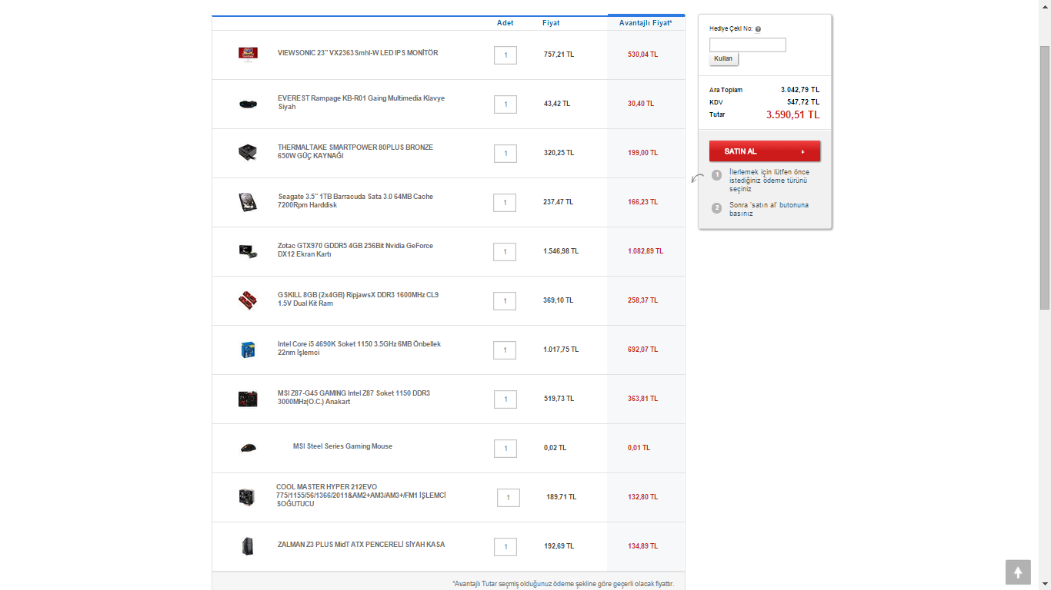Edit quantity field for GSKILL RipjawsX RAM

[x=505, y=301]
